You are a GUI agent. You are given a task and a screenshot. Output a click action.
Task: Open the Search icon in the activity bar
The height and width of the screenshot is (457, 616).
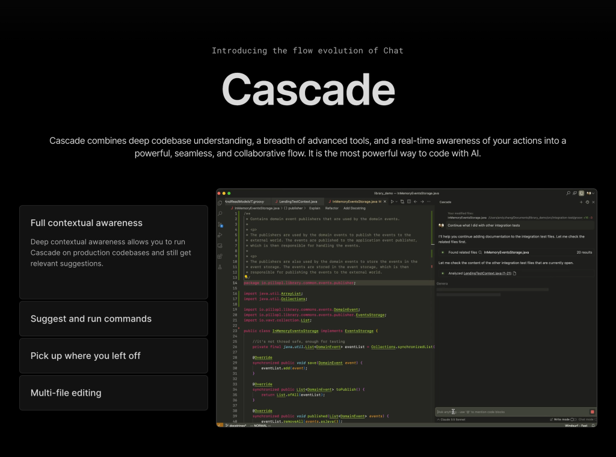point(220,213)
